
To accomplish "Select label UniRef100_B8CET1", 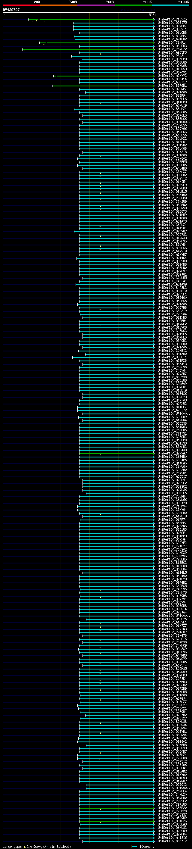I will point(172,357).
